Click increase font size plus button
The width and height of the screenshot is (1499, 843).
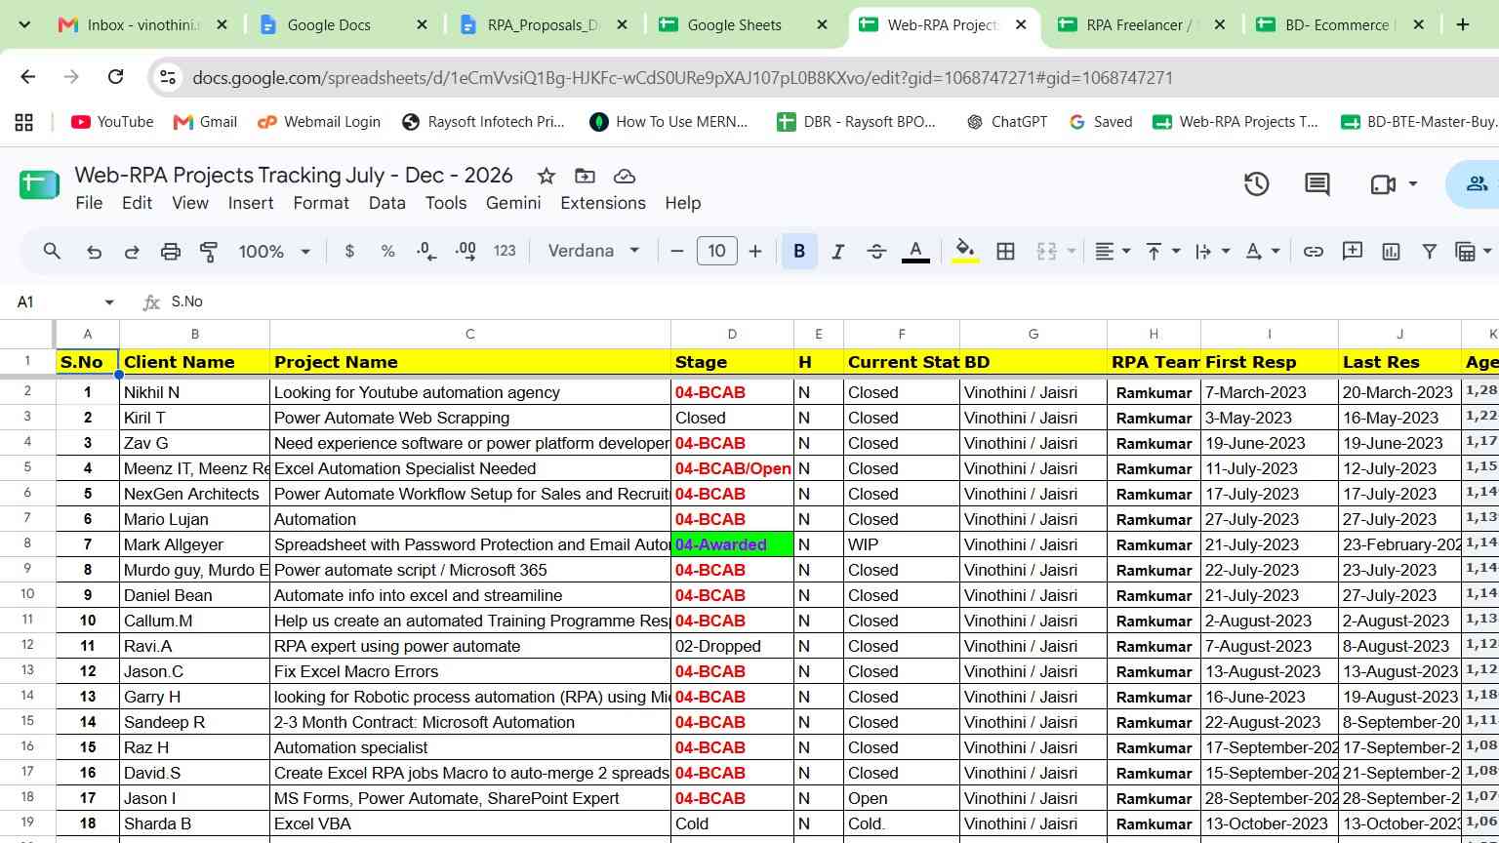point(755,252)
